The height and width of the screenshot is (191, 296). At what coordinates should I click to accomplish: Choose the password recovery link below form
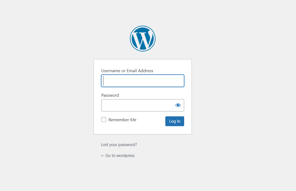coord(119,145)
